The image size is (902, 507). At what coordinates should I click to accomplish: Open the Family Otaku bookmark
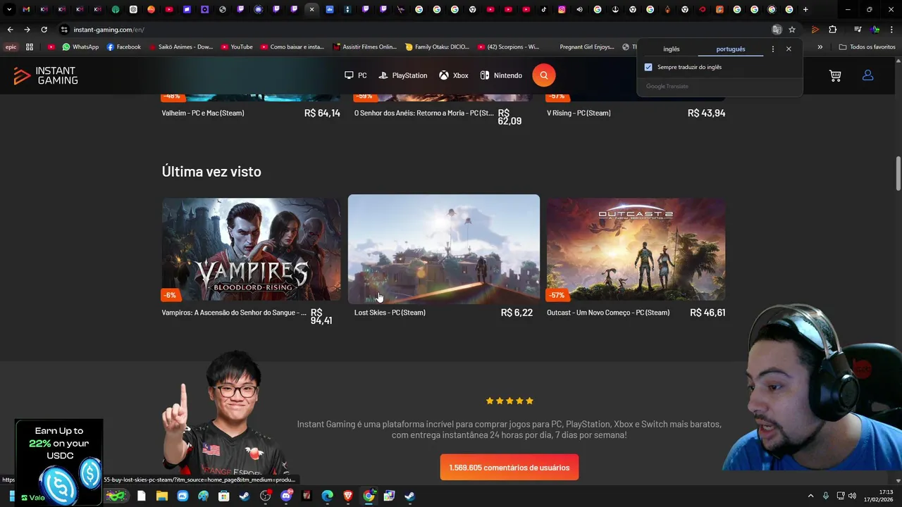point(437,47)
